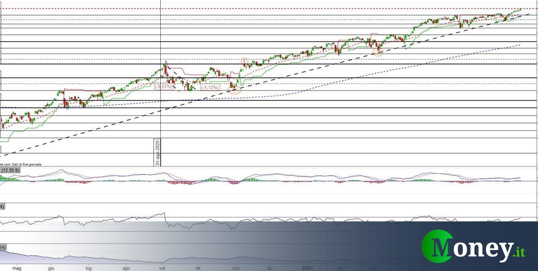Click the small orange circle at the November high
This screenshot has width=538, height=271.
point(244,61)
